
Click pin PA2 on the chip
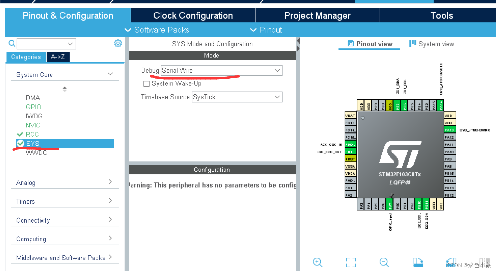[351, 195]
